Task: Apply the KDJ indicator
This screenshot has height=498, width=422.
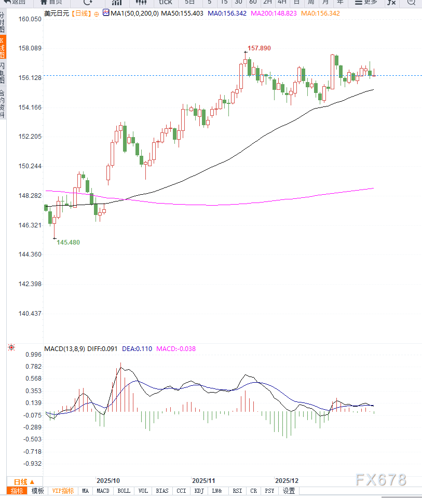Action: pos(199,491)
